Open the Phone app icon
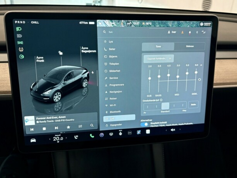 click(x=92, y=136)
